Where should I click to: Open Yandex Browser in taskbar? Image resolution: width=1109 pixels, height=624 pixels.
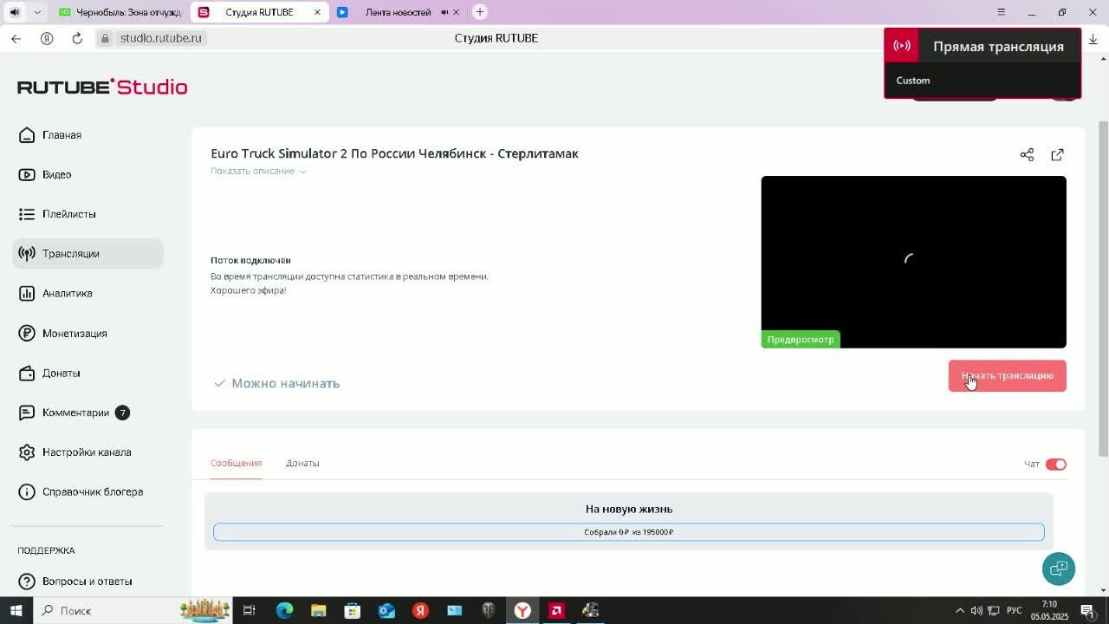522,611
